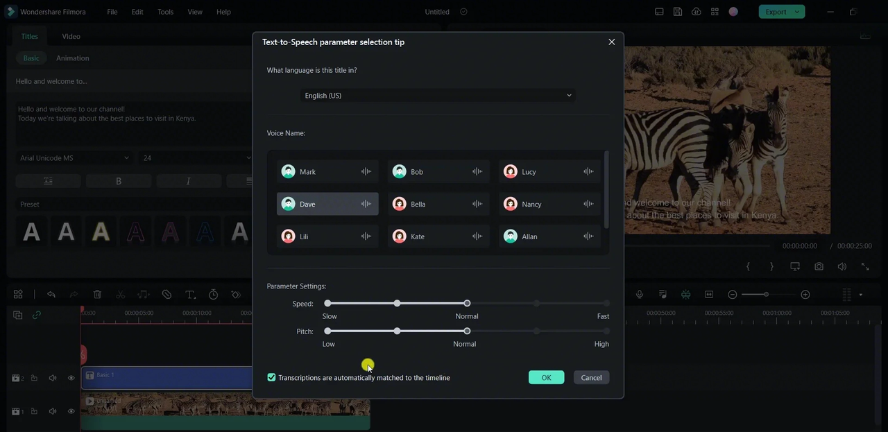The height and width of the screenshot is (432, 888).
Task: Open the font size 24 dropdown
Action: click(196, 158)
